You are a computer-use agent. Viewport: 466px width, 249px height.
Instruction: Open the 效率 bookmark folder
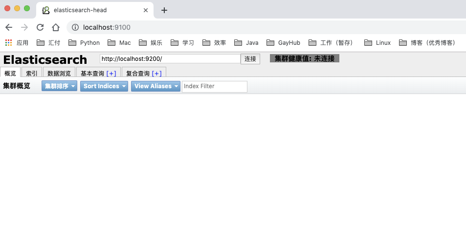coord(214,43)
